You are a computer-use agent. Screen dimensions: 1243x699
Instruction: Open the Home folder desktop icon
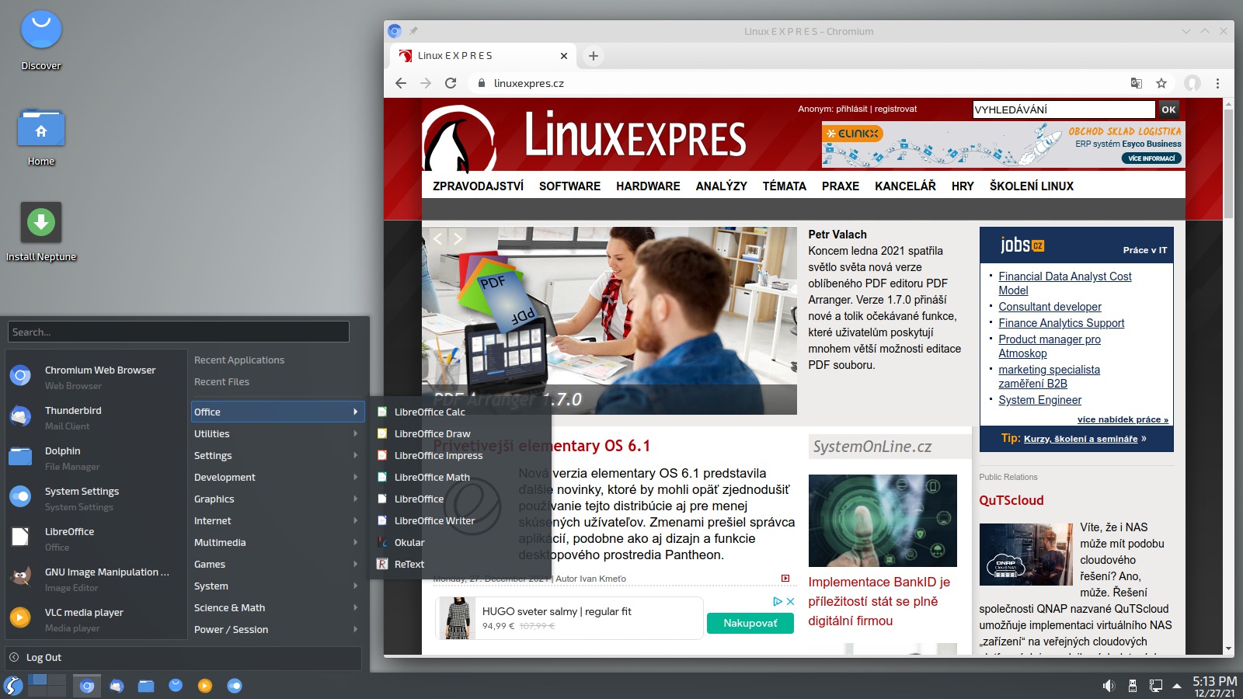point(41,137)
